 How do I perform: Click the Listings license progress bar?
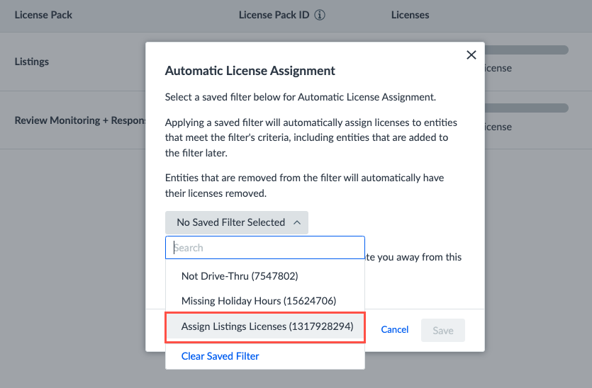(527, 50)
